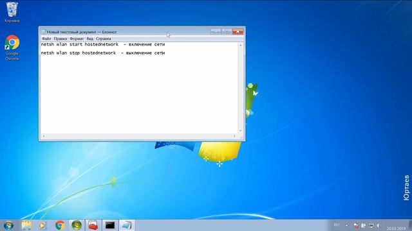Click the RU language indicator in tray
Viewport: 412px width, 231px height.
pos(337,225)
